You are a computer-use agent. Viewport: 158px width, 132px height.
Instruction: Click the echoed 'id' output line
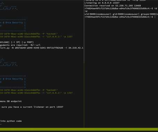pyautogui.click(x=86, y=11)
